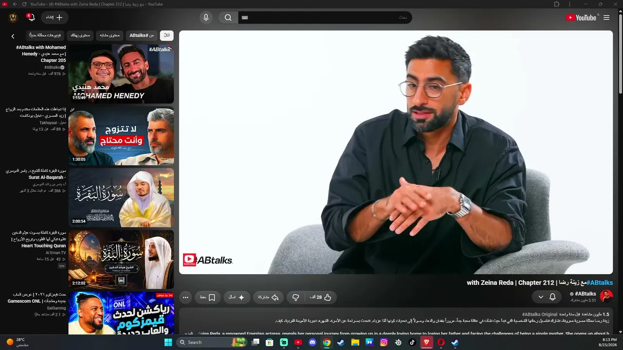The width and height of the screenshot is (623, 350).
Task: Open browser three-dot menu
Action: click(x=570, y=4)
